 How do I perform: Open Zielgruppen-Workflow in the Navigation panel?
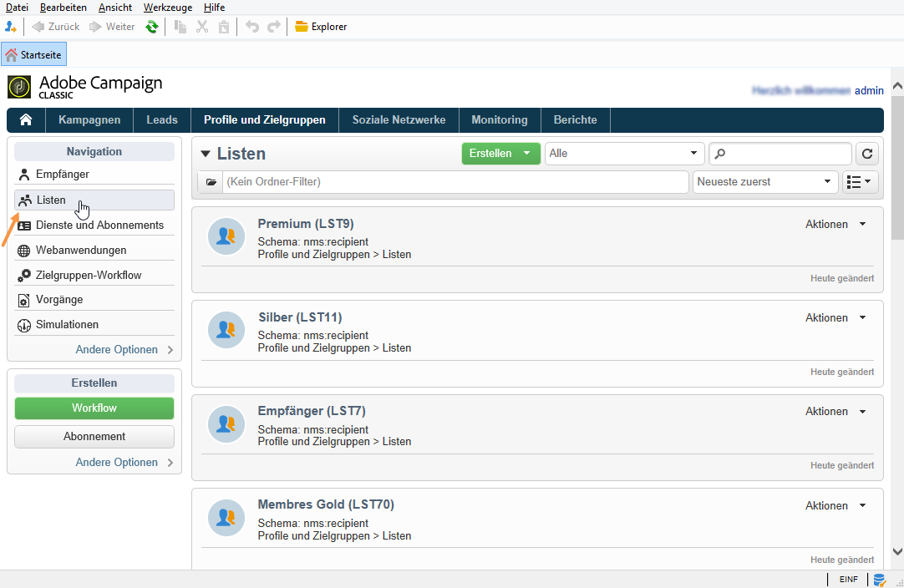[94, 275]
